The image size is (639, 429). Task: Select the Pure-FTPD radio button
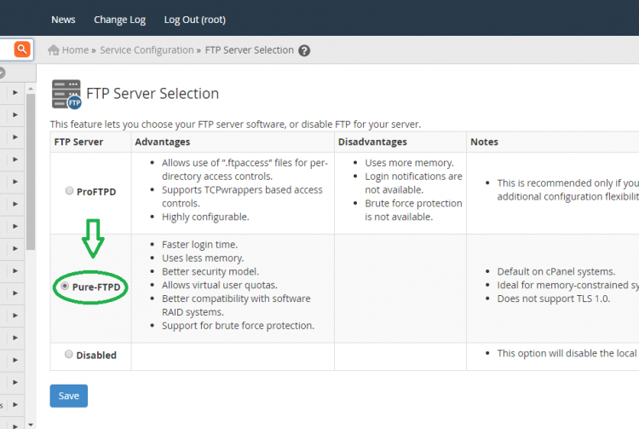(65, 287)
